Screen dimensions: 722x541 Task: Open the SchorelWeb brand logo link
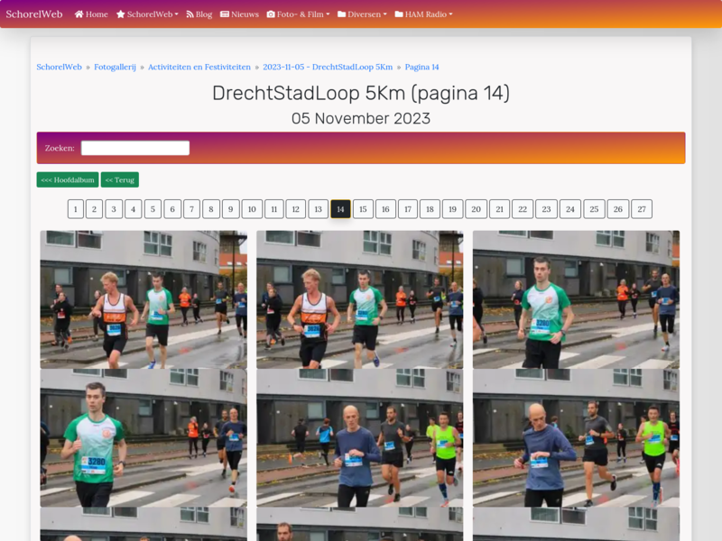pos(34,14)
